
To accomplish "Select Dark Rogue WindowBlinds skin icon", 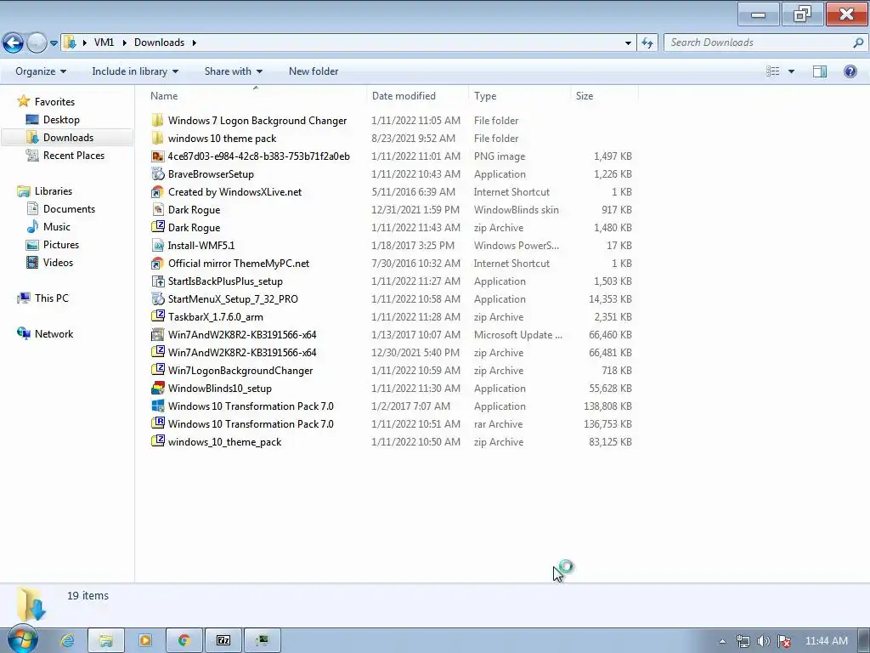I will tap(157, 209).
